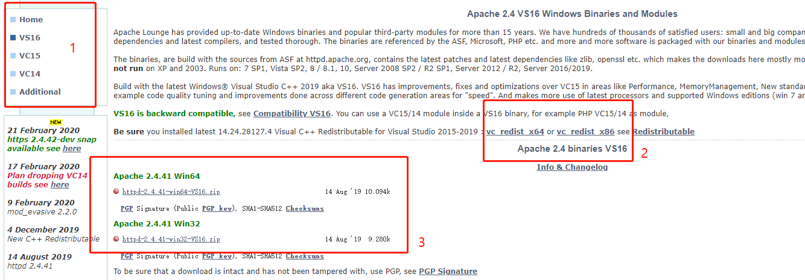Download httpd-2.4.41-win32-VS16.zip
805x280 pixels.
[x=171, y=239]
